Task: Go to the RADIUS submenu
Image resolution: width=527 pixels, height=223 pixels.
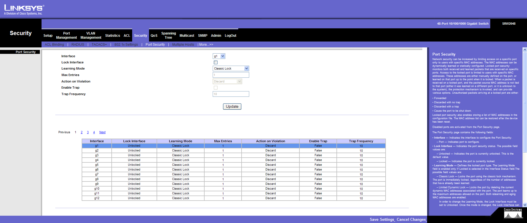Action: coord(78,45)
